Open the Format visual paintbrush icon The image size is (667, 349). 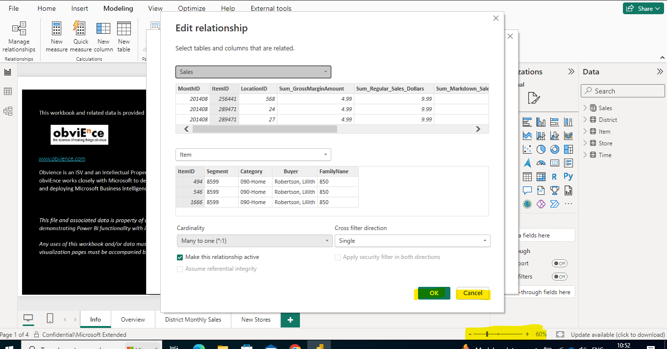[534, 98]
